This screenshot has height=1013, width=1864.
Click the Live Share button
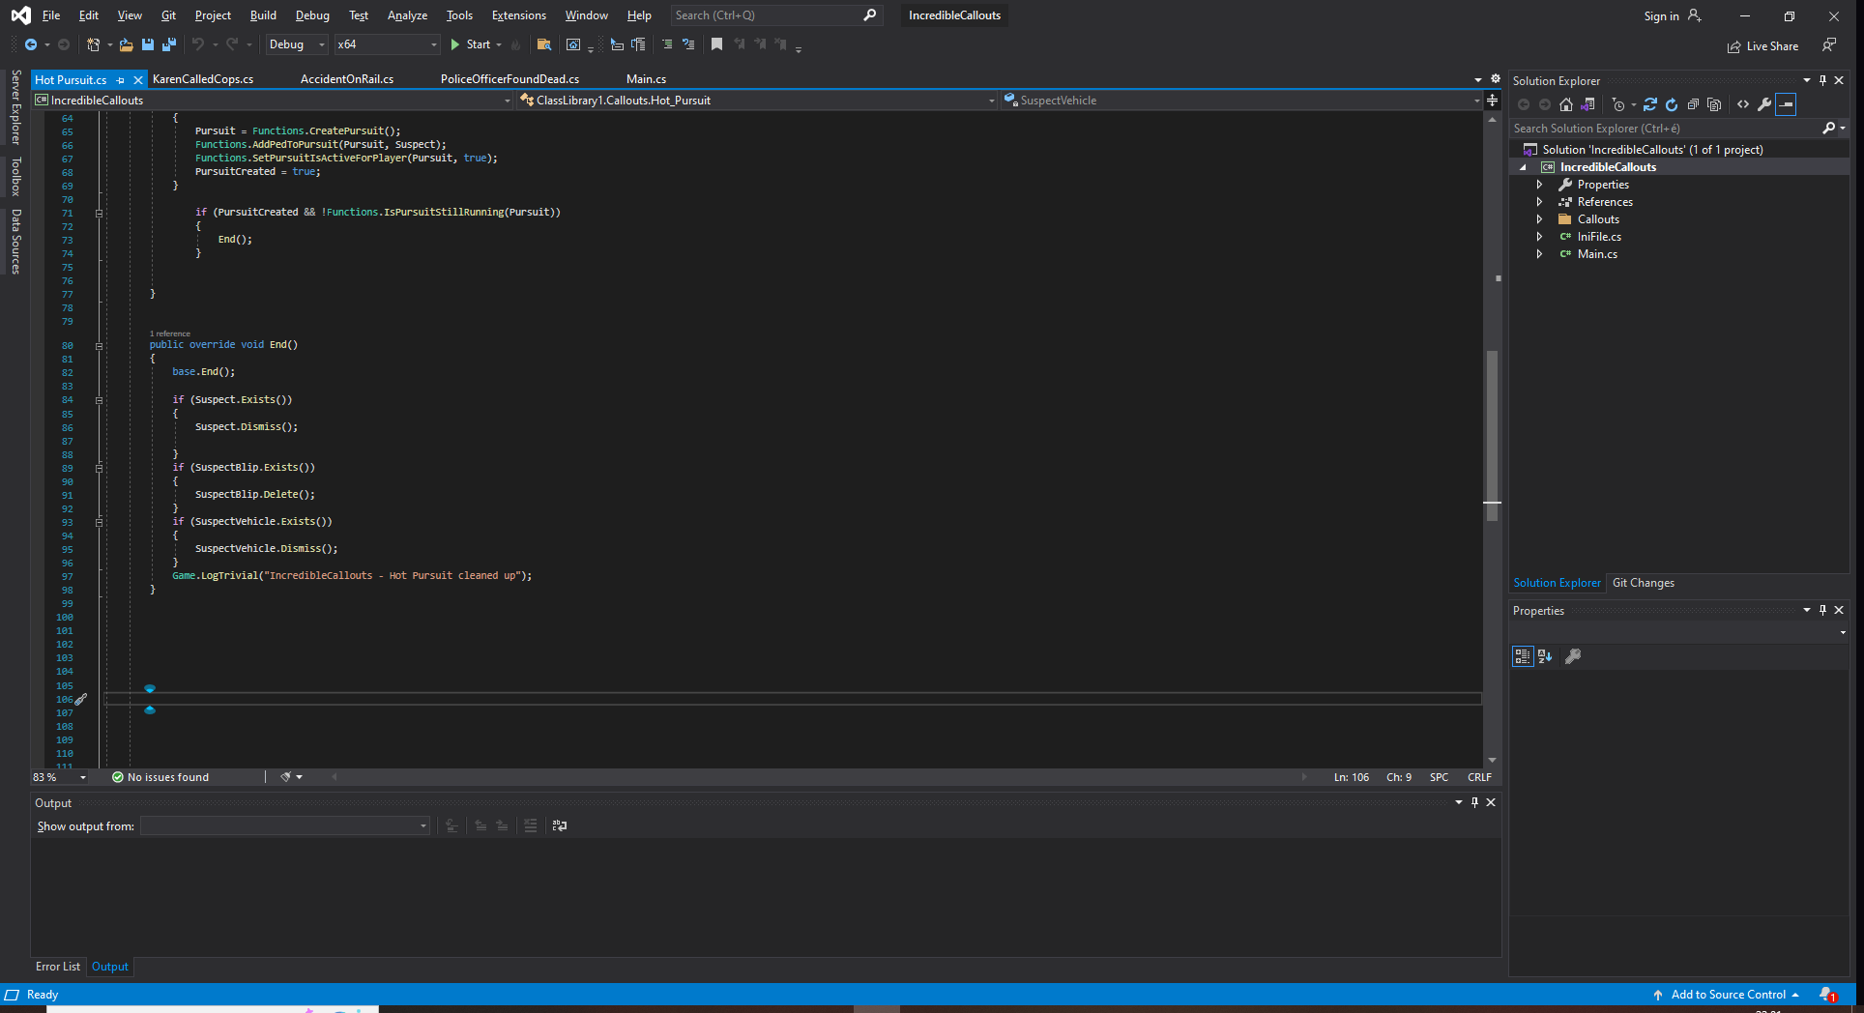1762,46
